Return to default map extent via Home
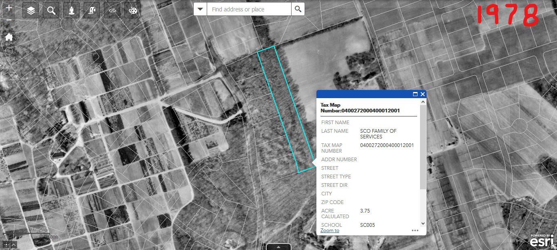The image size is (557, 250). (9, 37)
